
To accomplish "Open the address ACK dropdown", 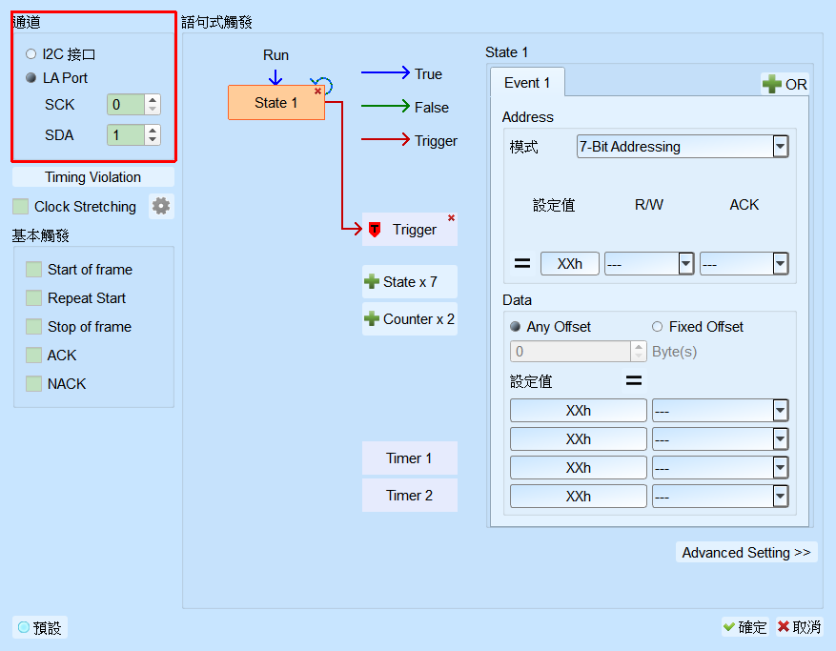I will click(x=744, y=263).
